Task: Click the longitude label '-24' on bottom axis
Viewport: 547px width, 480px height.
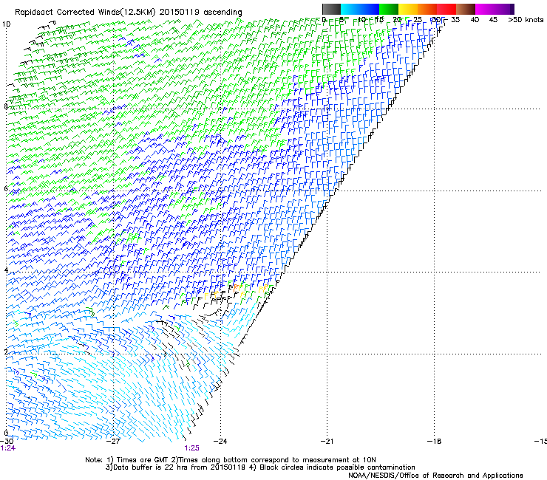Action: [220, 442]
